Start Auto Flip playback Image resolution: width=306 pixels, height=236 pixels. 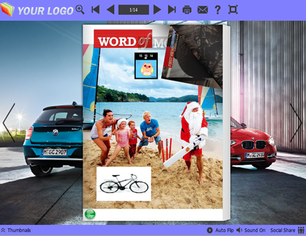pos(220,230)
